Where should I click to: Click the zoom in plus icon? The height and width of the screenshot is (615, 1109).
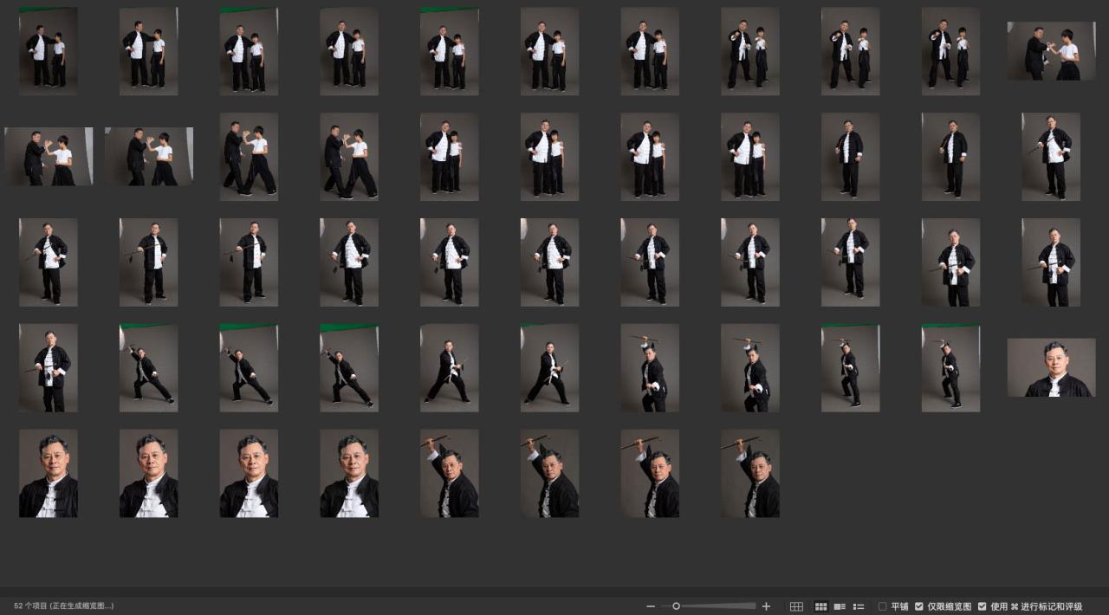[x=766, y=606]
